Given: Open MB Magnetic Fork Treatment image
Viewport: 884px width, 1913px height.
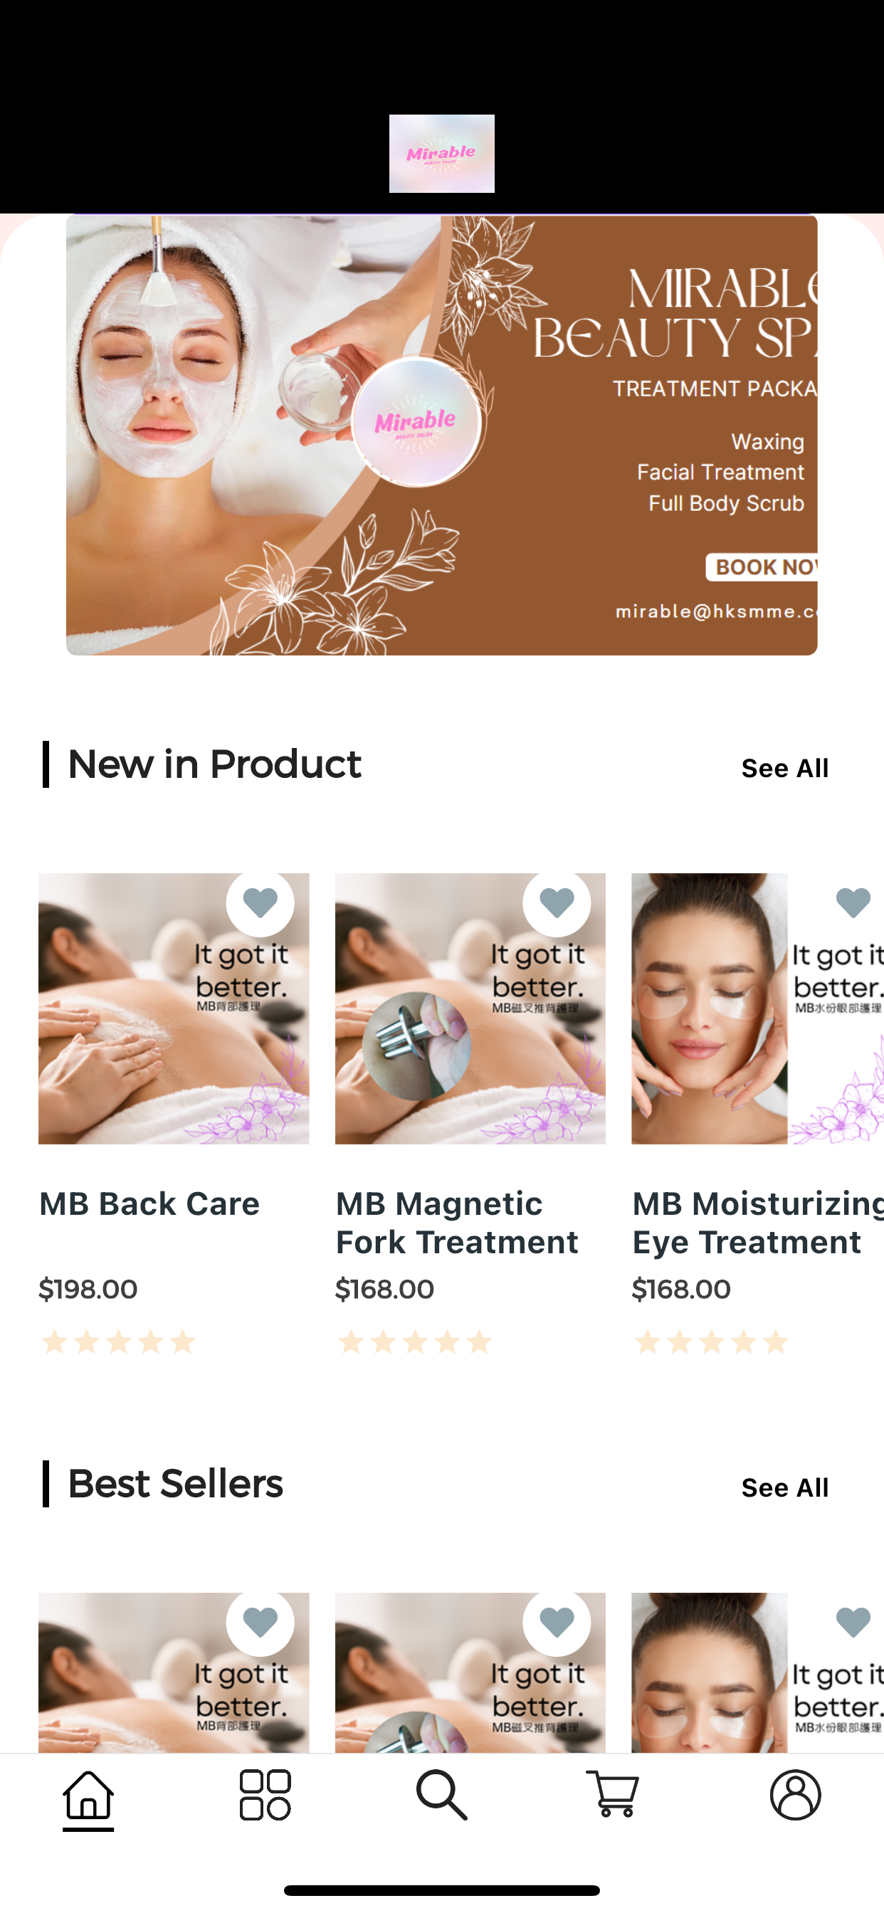Looking at the screenshot, I should [x=470, y=1008].
